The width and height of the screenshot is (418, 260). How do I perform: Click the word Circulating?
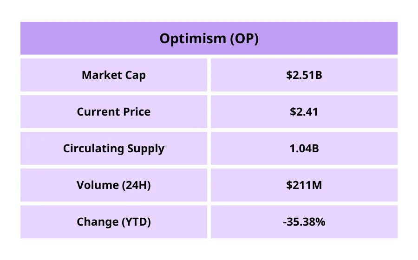[93, 149]
